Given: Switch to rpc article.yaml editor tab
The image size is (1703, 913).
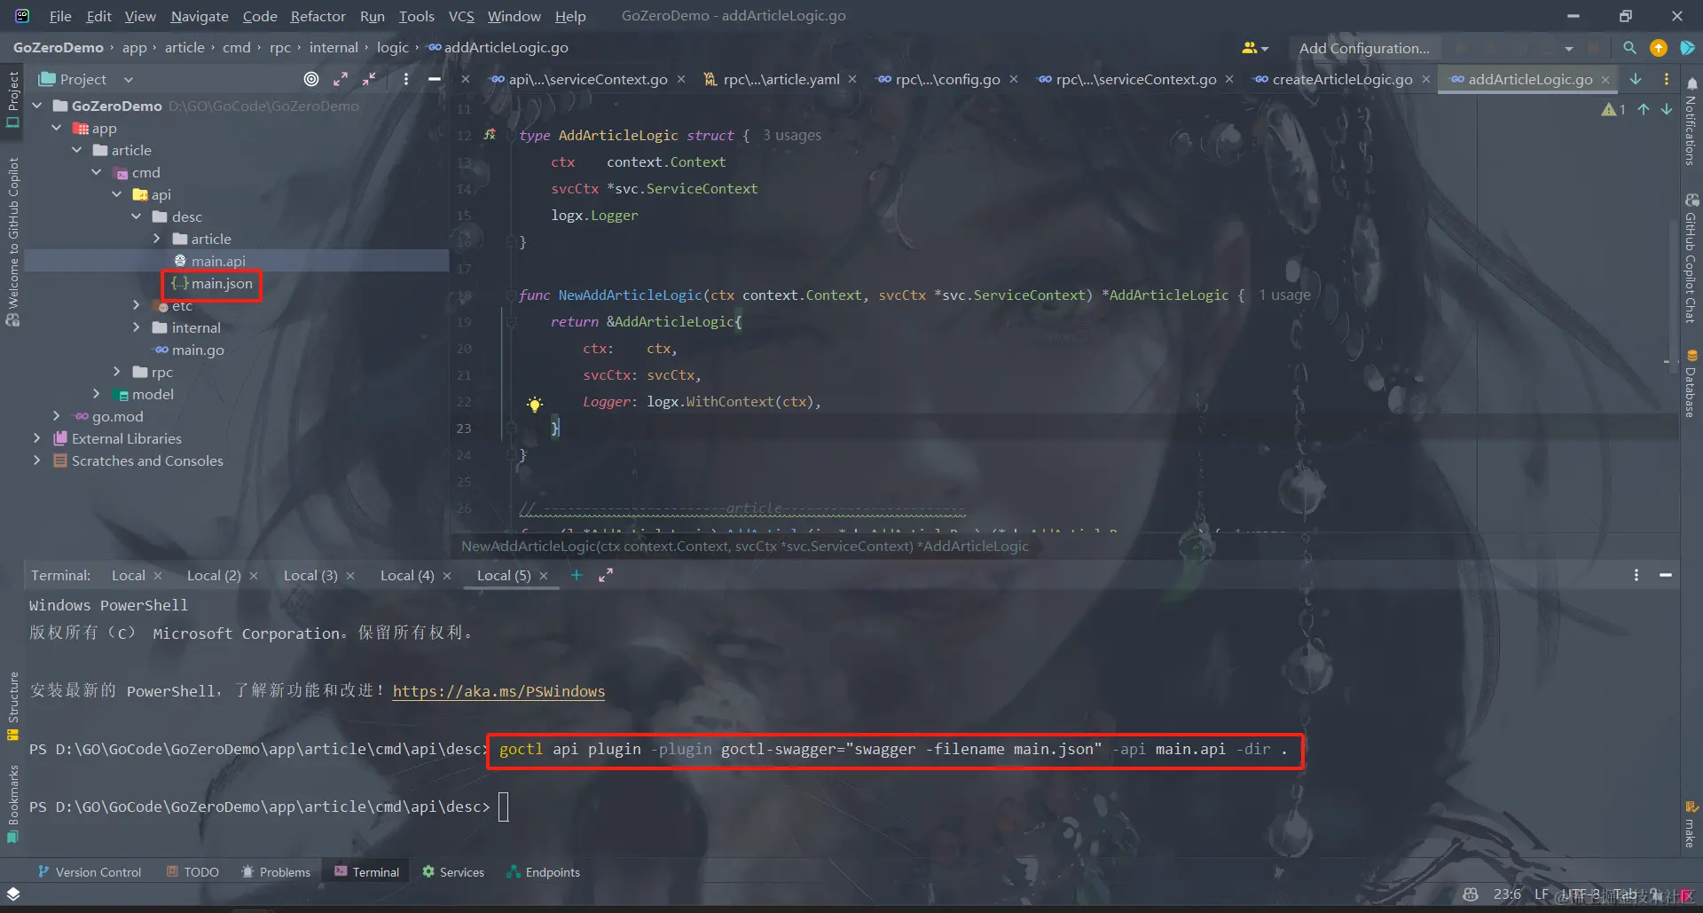Looking at the screenshot, I should [x=781, y=79].
